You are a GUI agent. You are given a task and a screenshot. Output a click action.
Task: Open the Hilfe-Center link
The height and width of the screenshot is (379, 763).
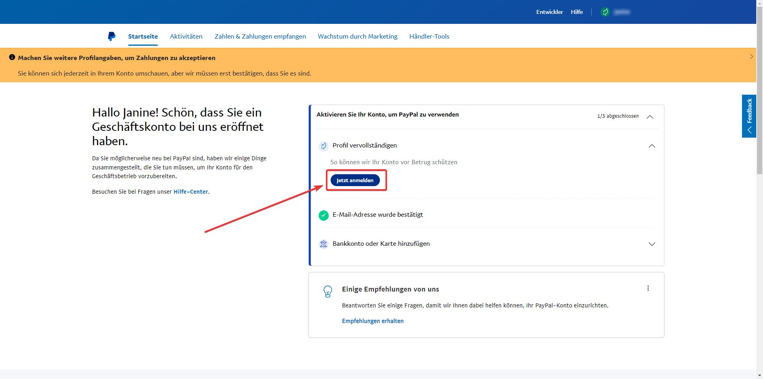[x=191, y=192]
